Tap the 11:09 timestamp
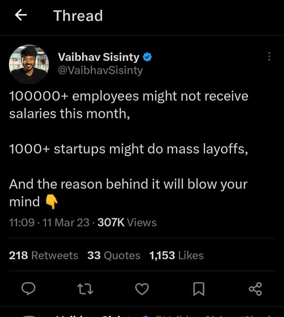284x317 pixels. pos(22,223)
